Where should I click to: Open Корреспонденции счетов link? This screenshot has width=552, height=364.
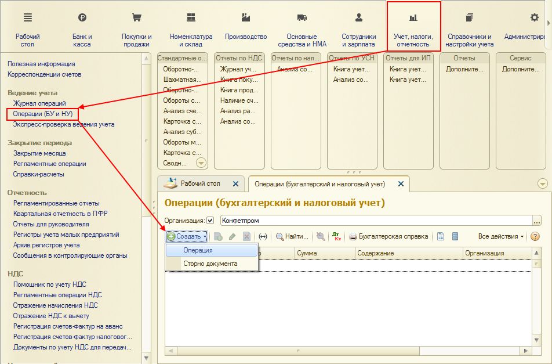pyautogui.click(x=44, y=74)
